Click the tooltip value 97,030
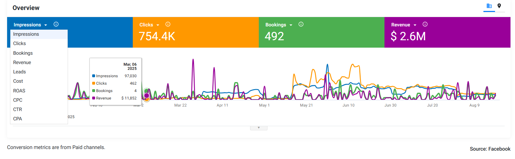 click(131, 76)
